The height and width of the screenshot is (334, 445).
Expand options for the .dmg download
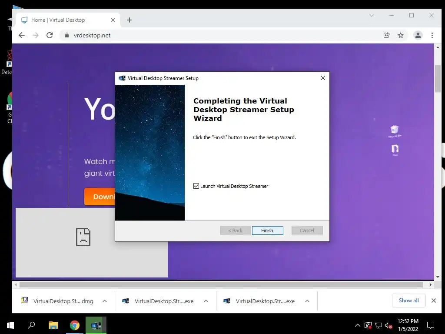[x=105, y=301]
